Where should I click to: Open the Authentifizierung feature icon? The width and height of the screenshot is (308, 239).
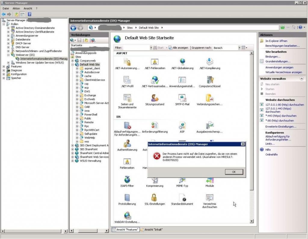pyautogui.click(x=127, y=143)
